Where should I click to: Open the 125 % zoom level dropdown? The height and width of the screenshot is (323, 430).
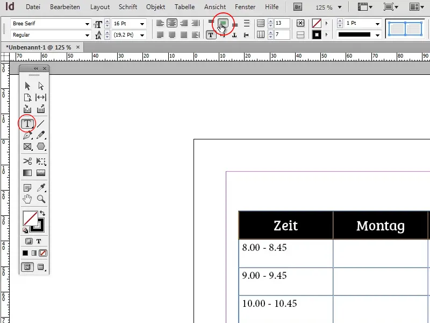[340, 8]
